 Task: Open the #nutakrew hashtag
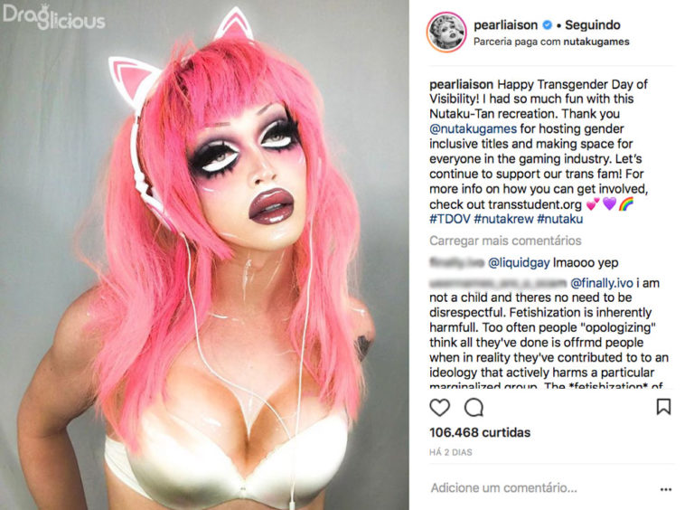(x=503, y=219)
